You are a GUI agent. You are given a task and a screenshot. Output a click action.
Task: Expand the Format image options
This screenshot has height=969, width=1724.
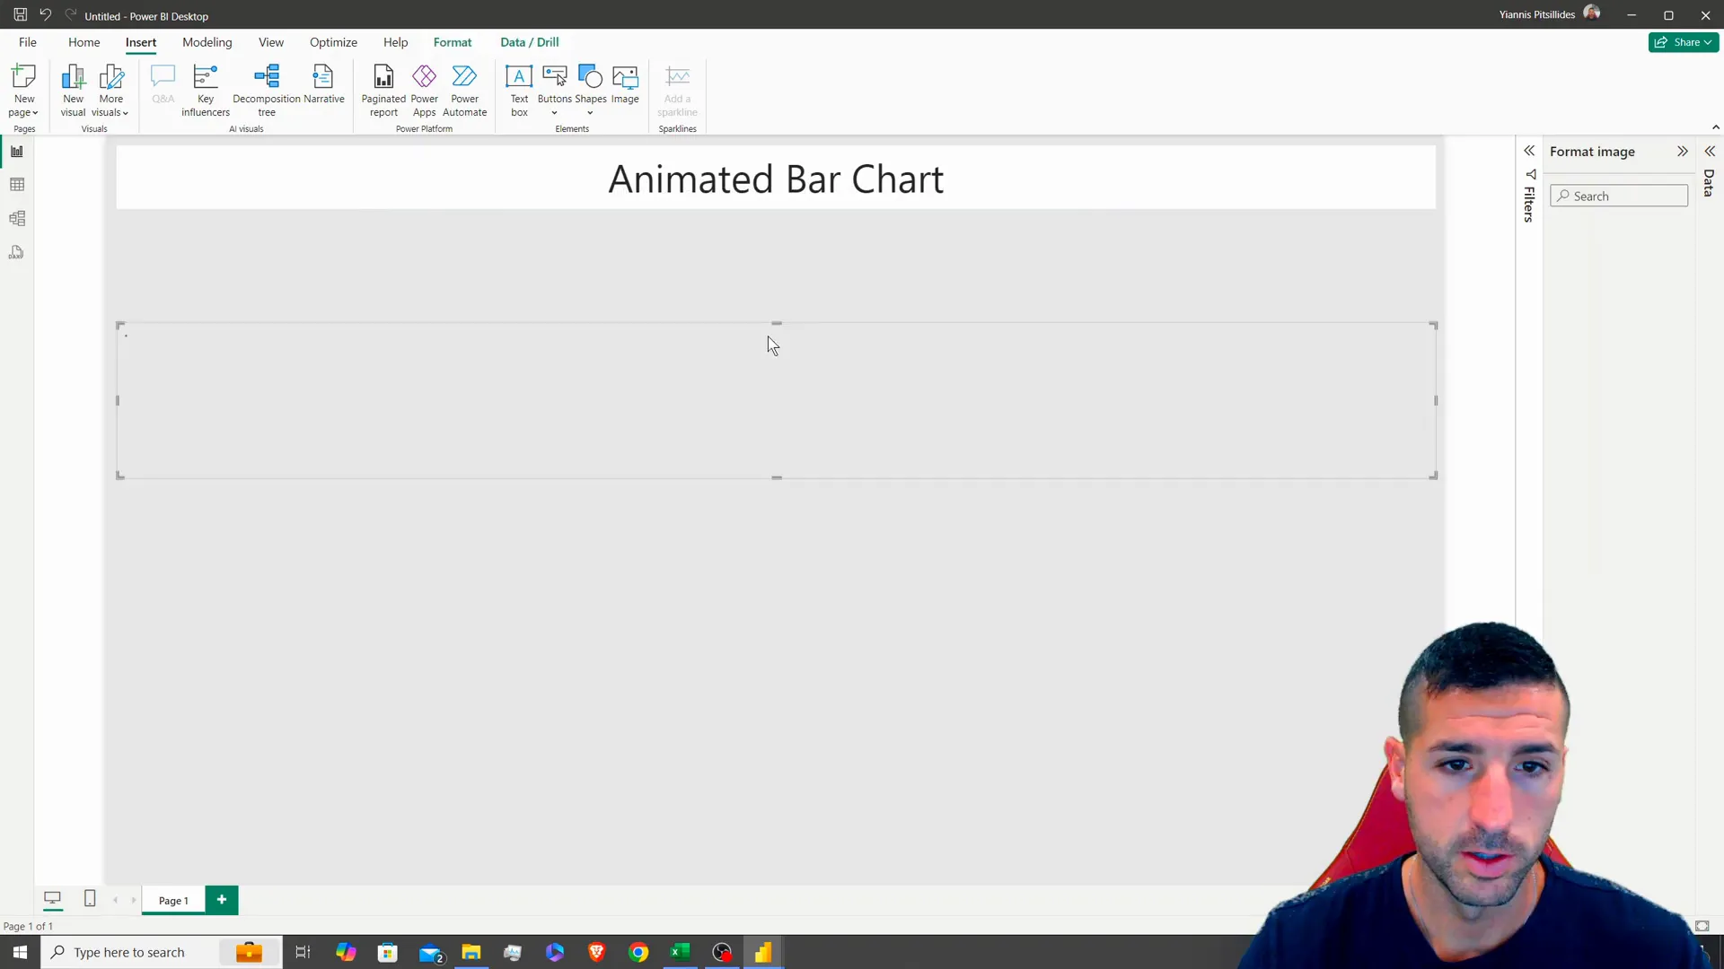(x=1683, y=152)
